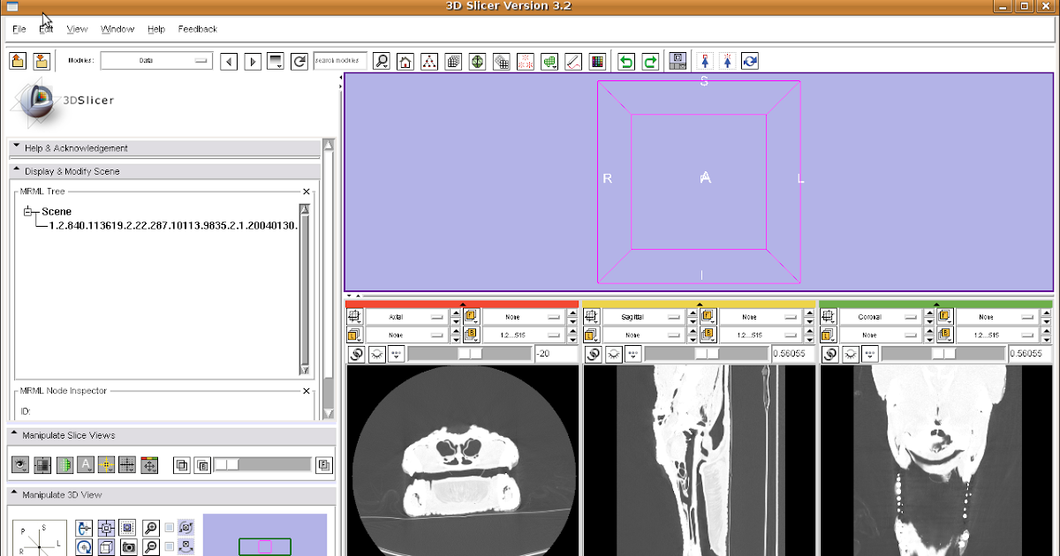The width and height of the screenshot is (1060, 556).
Task: Click the save scene toolbar icon
Action: pos(42,61)
